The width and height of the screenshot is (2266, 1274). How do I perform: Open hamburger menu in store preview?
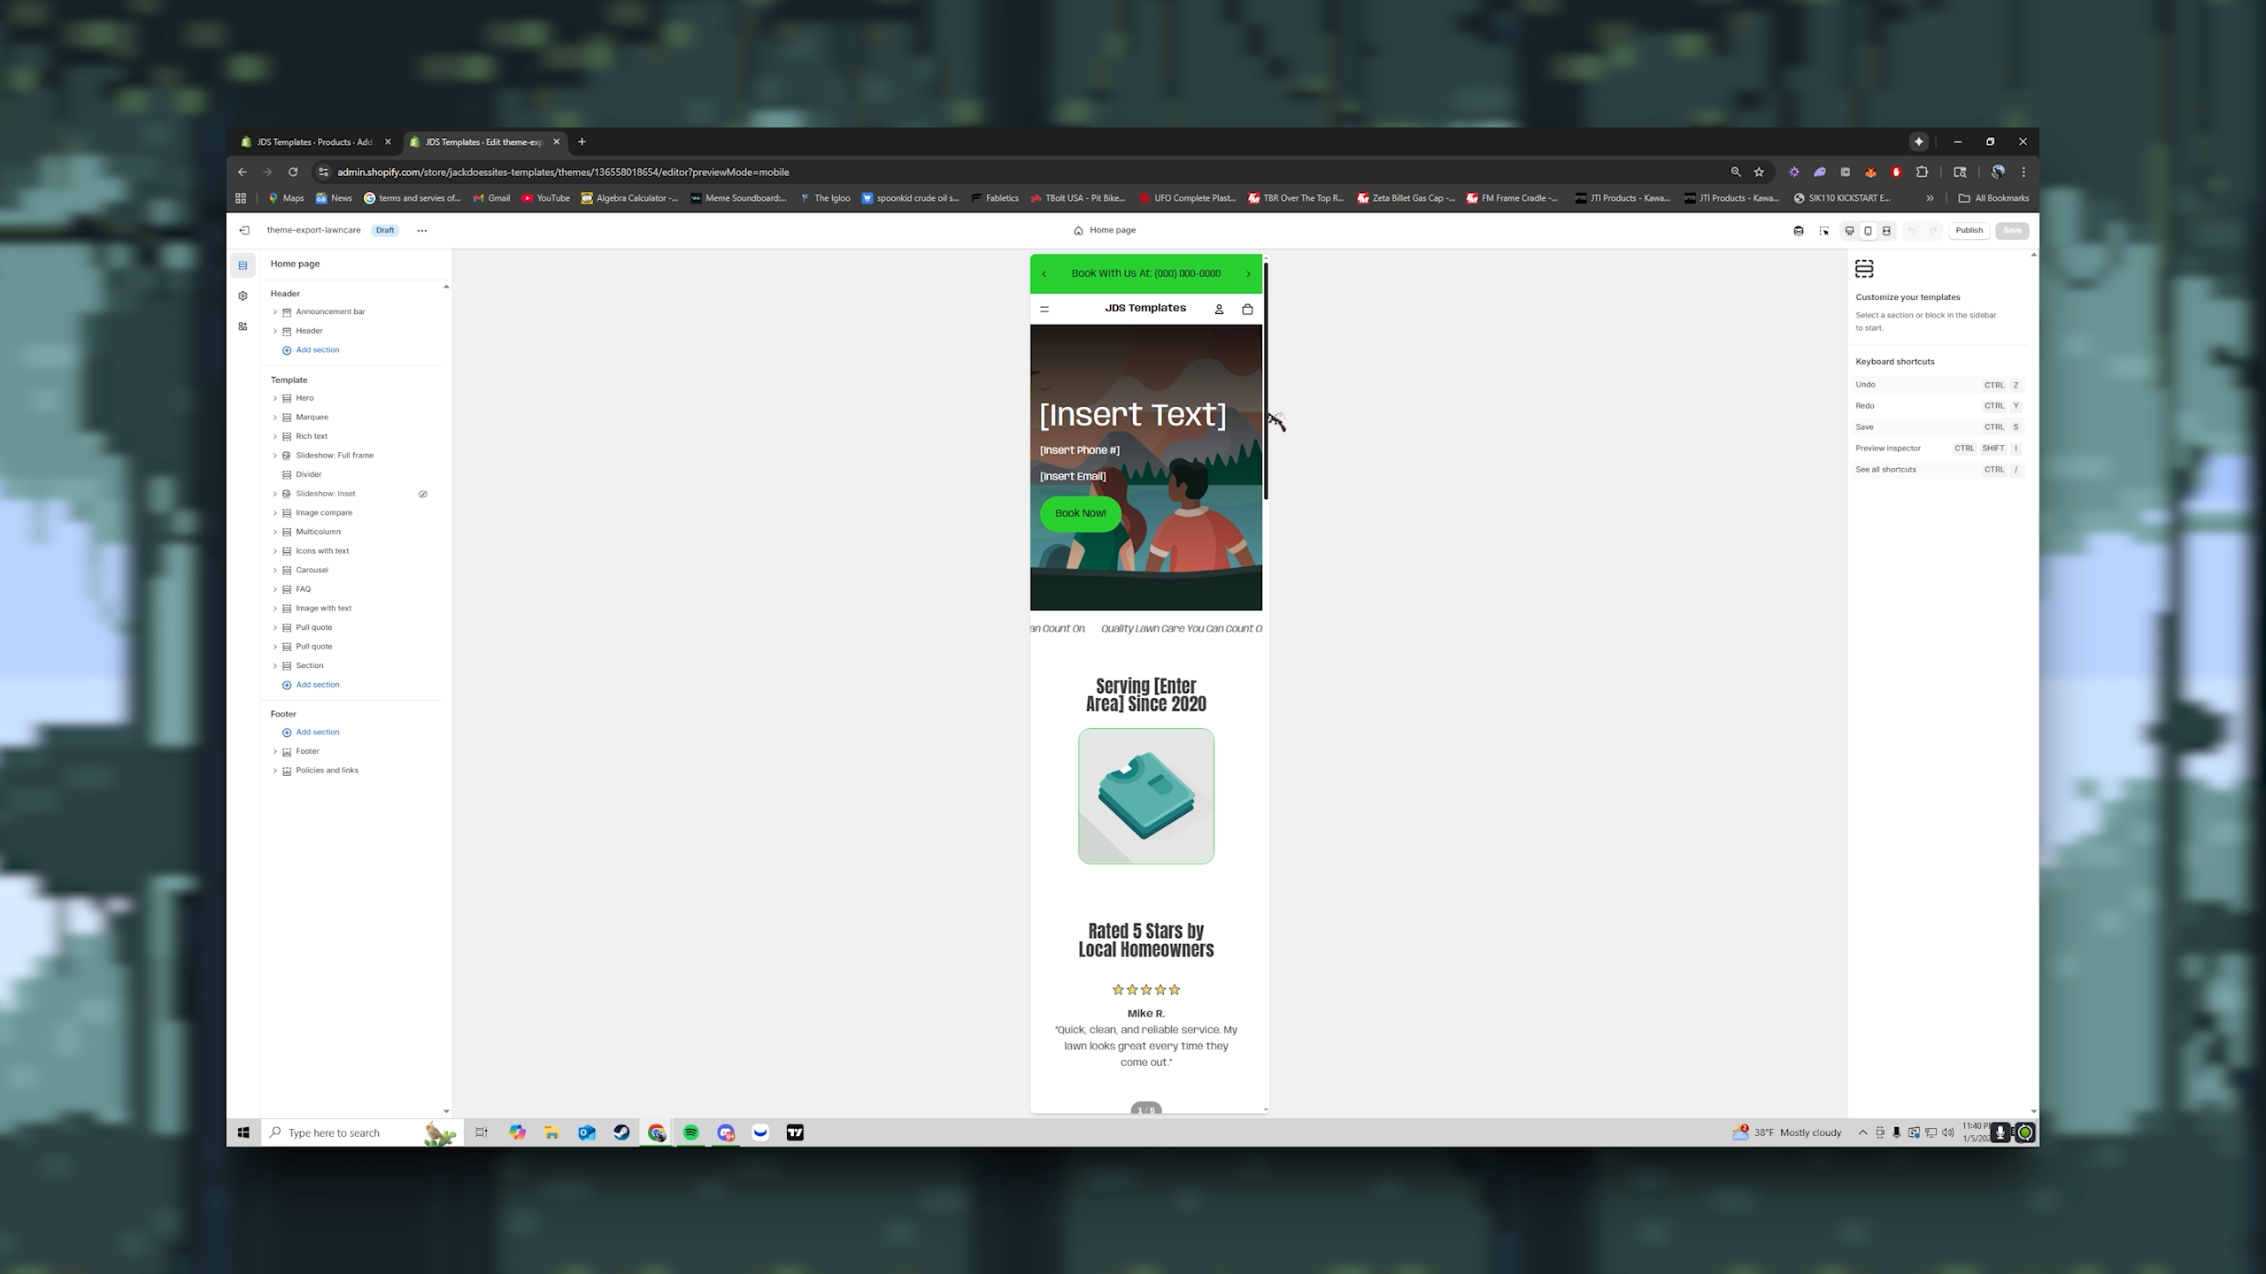pyautogui.click(x=1044, y=309)
